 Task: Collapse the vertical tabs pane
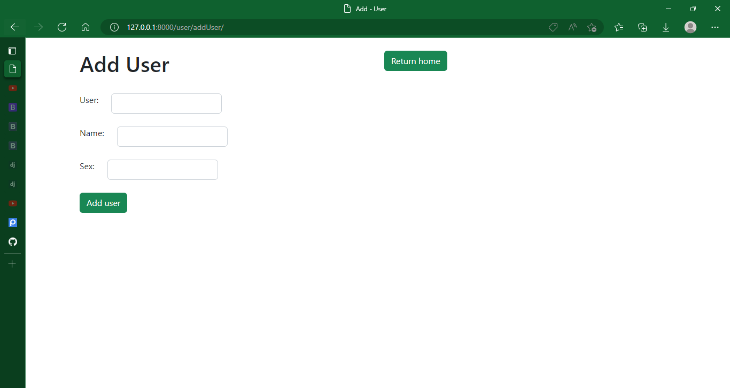12,50
